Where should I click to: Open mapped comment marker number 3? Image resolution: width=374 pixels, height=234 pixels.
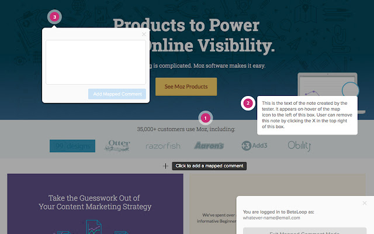click(x=54, y=17)
